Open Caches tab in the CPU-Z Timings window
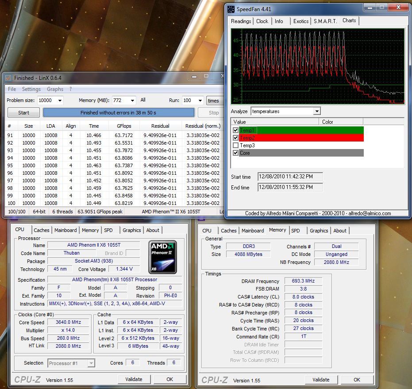The image size is (412, 389). pyautogui.click(x=229, y=231)
